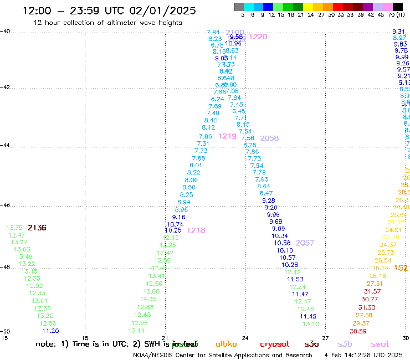Click the green wave height value '12.24'
Viewport: 410px width, 360px height.
coord(298,287)
